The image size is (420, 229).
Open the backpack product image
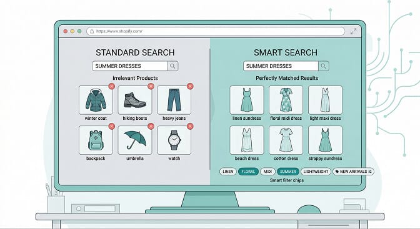click(96, 140)
